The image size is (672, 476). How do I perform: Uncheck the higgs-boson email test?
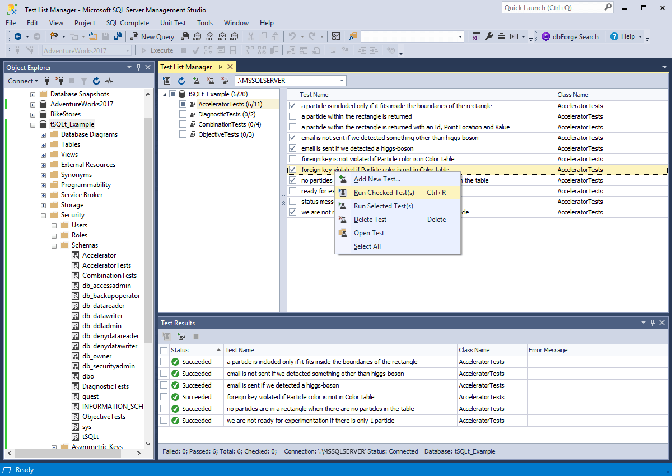point(292,148)
